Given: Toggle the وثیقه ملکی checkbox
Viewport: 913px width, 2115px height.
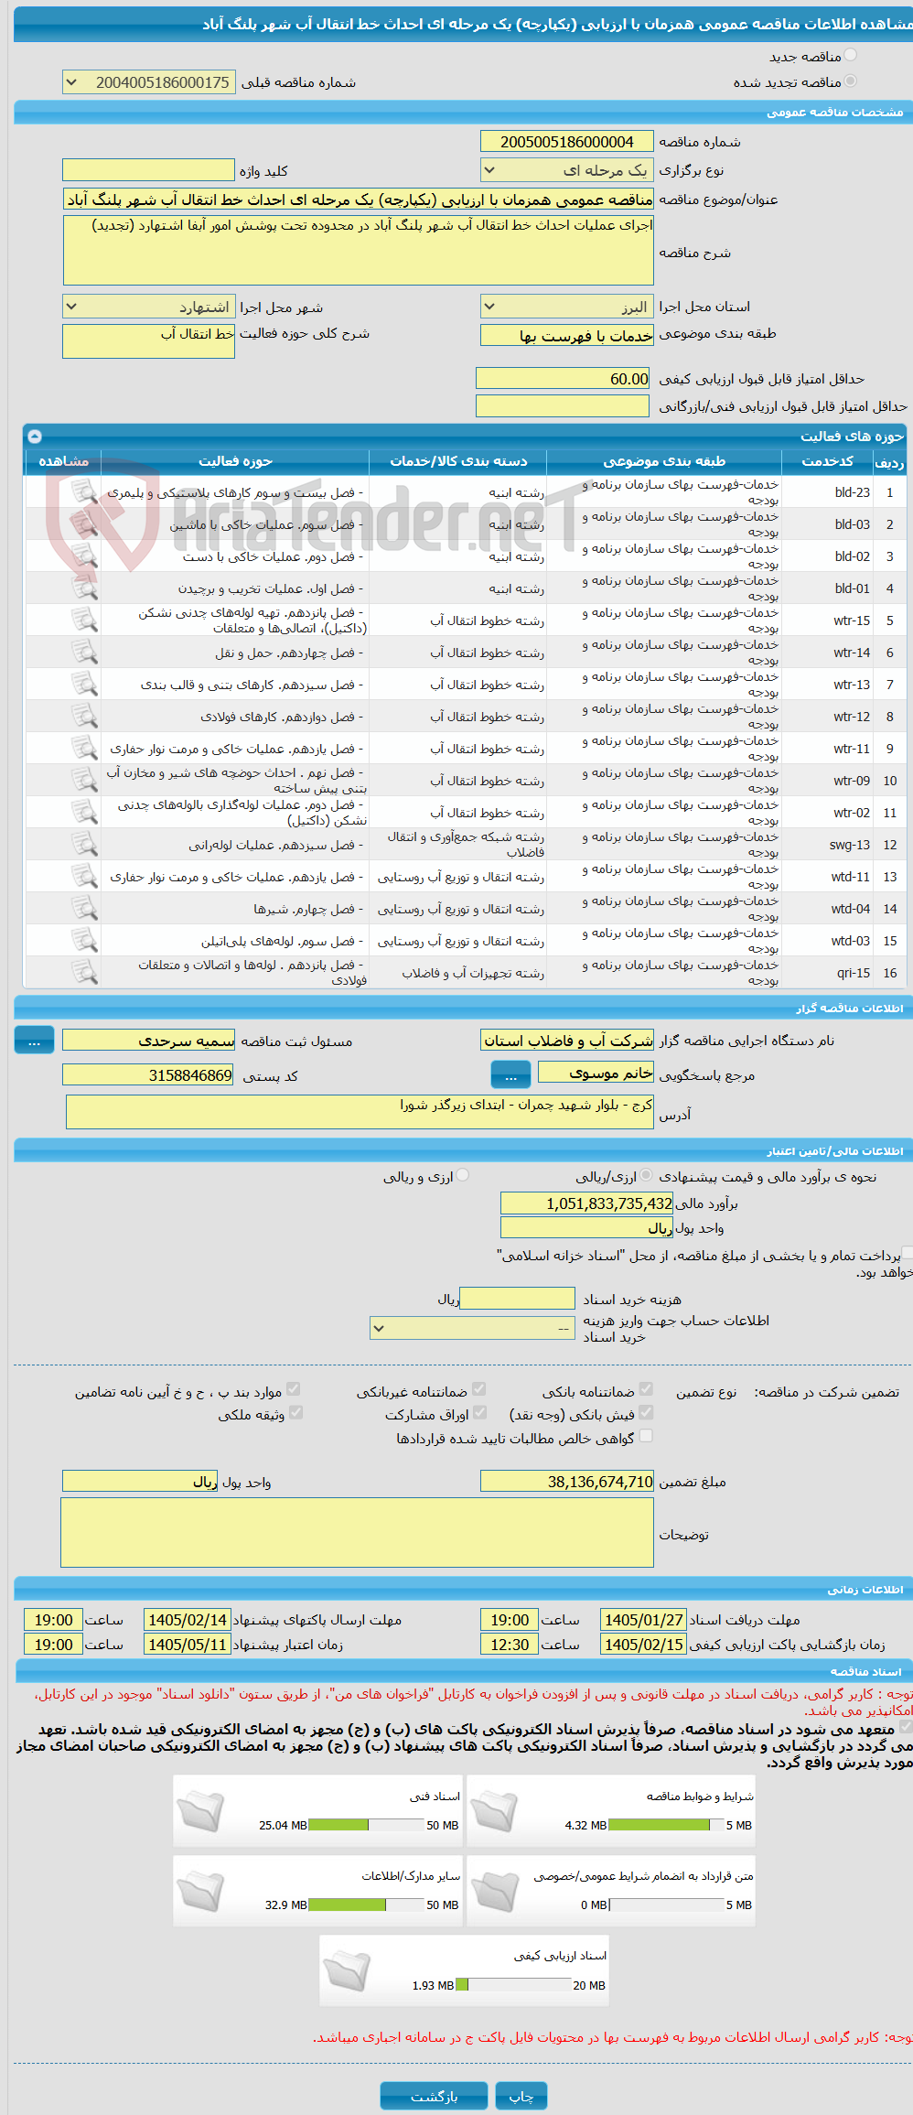Looking at the screenshot, I should click(295, 1412).
